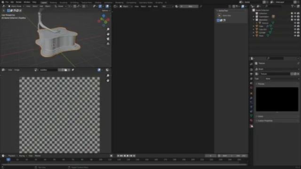
Task: Open texture Type dropdown showing None
Action: [282, 78]
